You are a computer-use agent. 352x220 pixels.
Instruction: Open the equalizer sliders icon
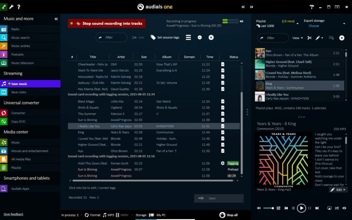coord(278,208)
